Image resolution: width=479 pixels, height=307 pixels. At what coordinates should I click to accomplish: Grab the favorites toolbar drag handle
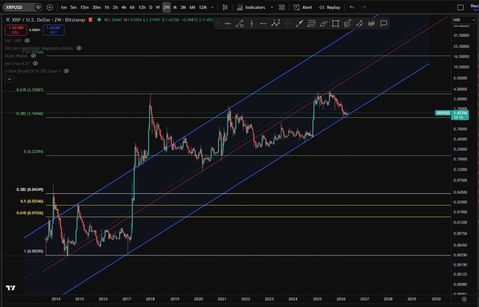[x=218, y=24]
